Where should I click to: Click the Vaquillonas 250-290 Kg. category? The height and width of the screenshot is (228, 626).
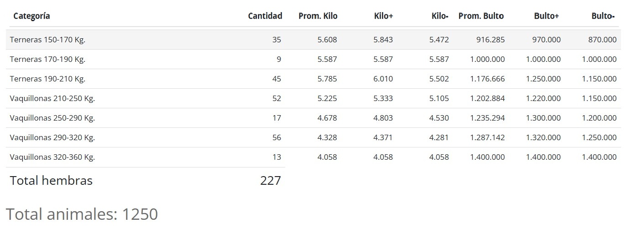[x=52, y=118]
